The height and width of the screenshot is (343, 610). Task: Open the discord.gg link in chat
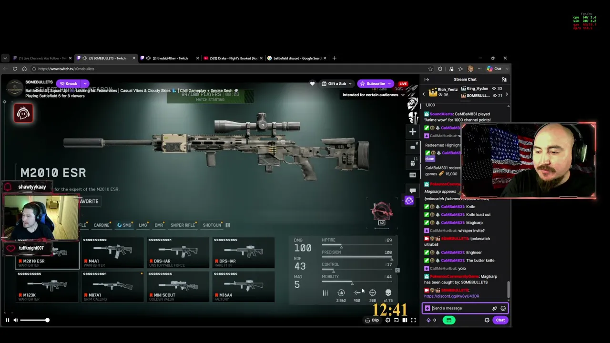pos(451,296)
